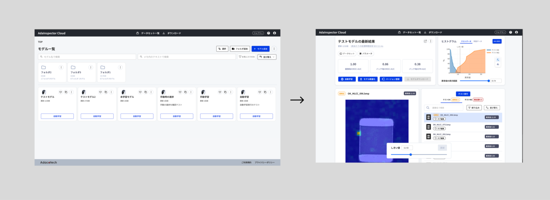Image resolution: width=550 pixels, height=200 pixels.
Task: Toggle お気に入りのみ filter on model list
Action: click(247, 57)
